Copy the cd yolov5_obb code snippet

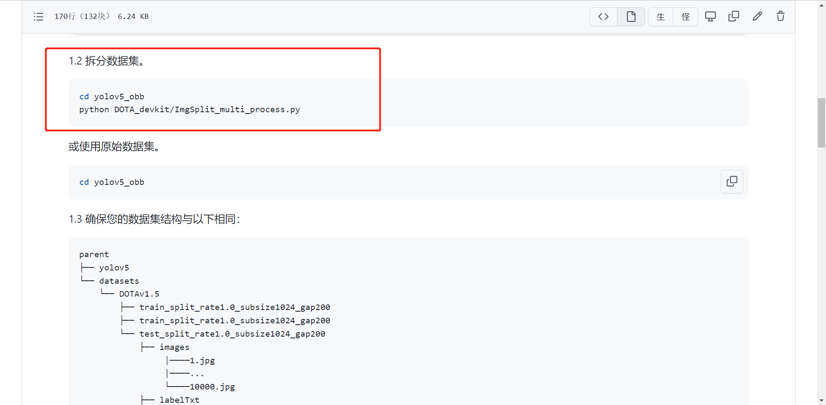click(732, 181)
